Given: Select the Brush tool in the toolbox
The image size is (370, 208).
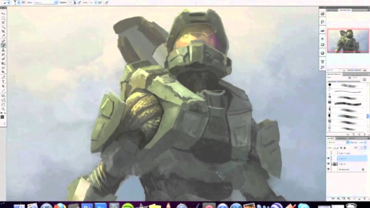Looking at the screenshot, I should 3,45.
